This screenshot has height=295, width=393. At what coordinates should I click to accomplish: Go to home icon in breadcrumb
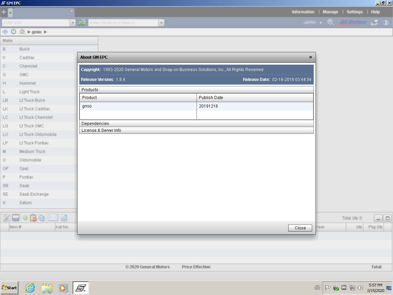[x=22, y=32]
